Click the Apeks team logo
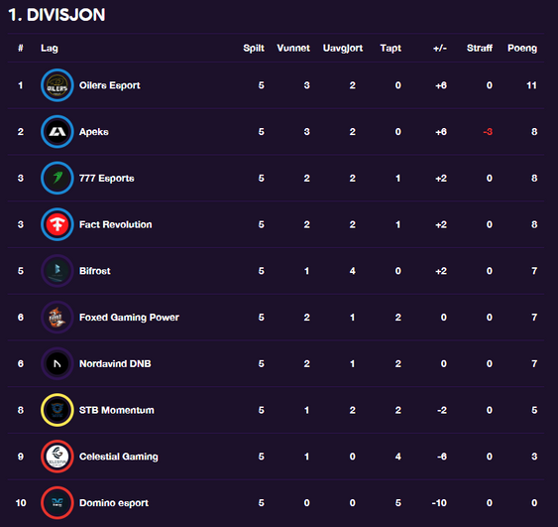558x527 pixels. 56,132
